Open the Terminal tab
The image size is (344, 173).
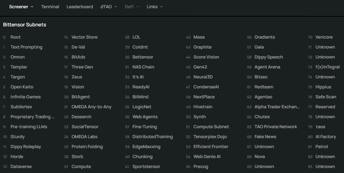pyautogui.click(x=50, y=7)
